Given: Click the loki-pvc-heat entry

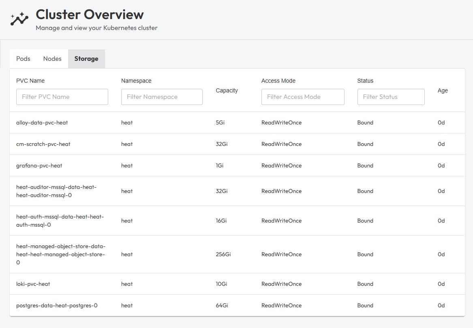Looking at the screenshot, I should coord(33,284).
